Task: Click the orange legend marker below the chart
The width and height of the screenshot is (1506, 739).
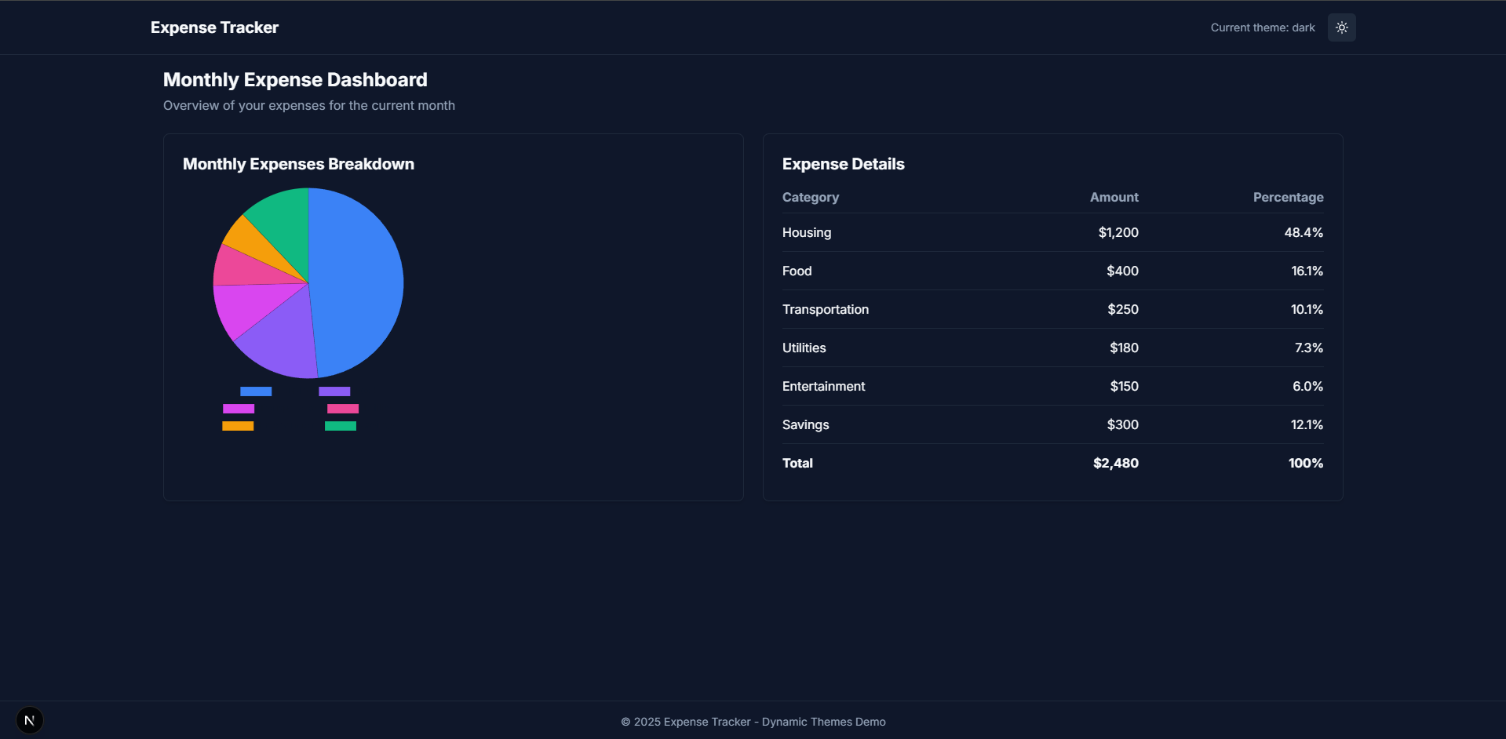Action: (239, 426)
